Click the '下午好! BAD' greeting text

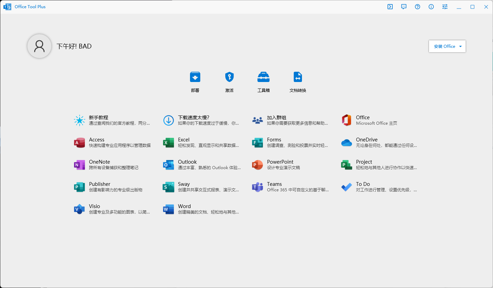click(74, 46)
